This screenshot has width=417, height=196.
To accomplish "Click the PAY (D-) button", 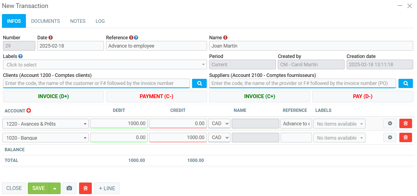I will pos(362,96).
